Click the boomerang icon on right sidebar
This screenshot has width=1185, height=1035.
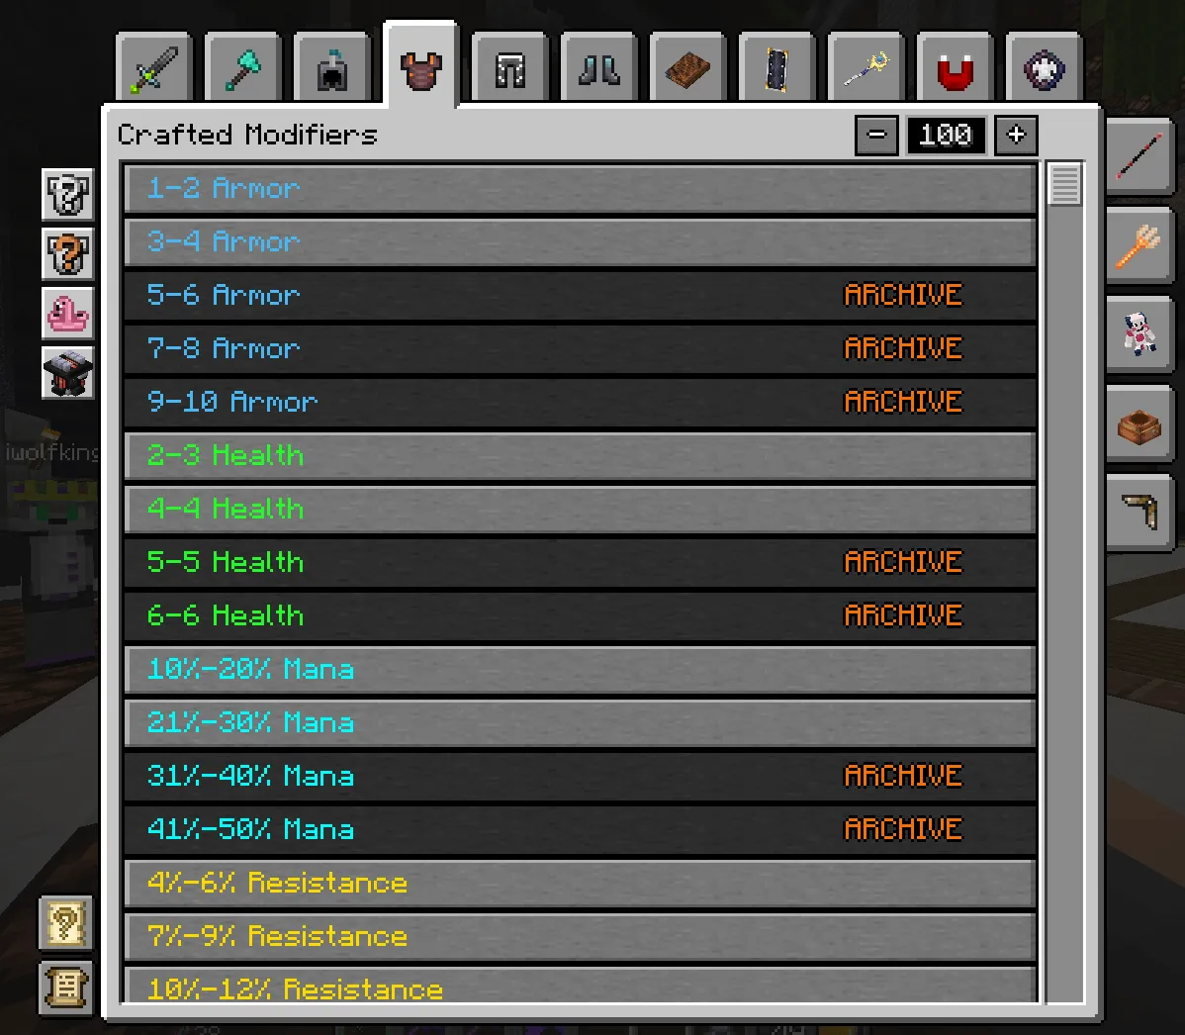tap(1139, 512)
